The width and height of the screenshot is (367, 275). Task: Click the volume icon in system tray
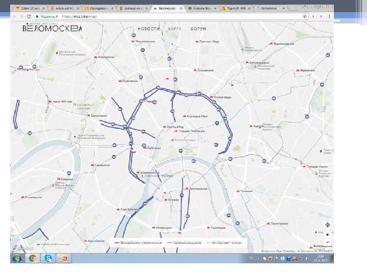(307, 259)
